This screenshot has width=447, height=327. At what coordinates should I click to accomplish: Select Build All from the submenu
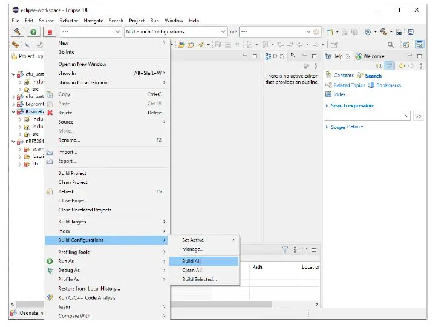192,261
